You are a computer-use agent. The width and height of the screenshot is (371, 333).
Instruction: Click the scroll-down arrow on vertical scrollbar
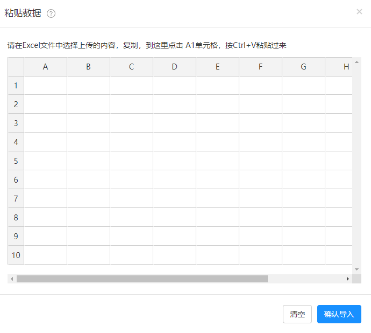(357, 269)
